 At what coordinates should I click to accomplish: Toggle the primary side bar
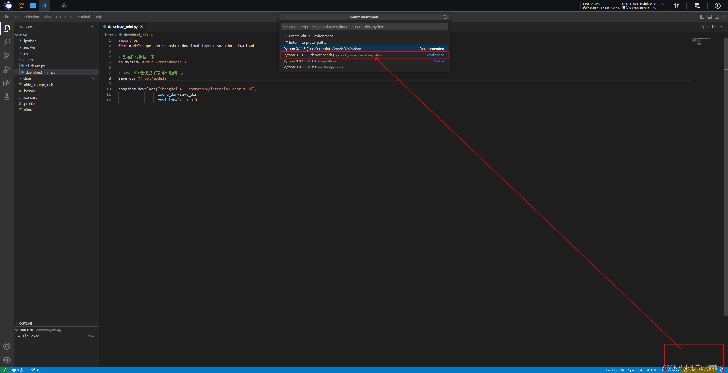pyautogui.click(x=702, y=17)
